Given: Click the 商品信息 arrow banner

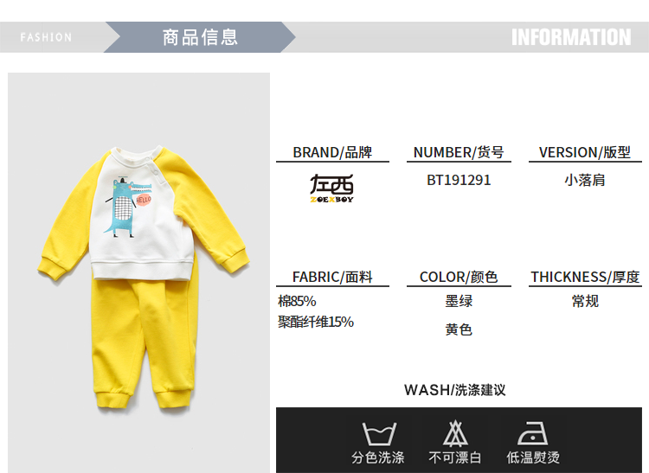Looking at the screenshot, I should pos(200,37).
